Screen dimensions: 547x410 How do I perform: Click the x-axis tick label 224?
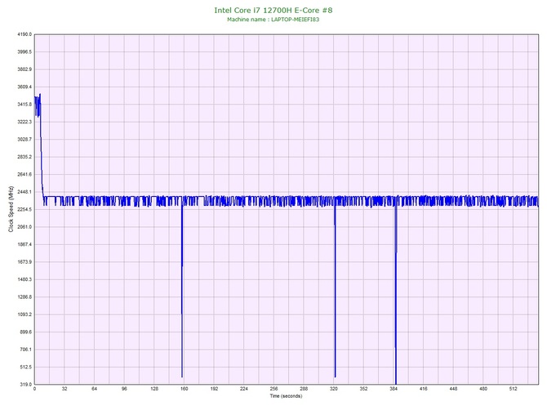click(x=244, y=389)
